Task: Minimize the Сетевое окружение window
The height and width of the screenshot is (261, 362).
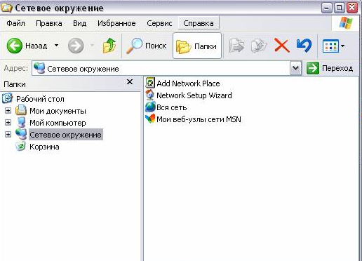Action: coord(326,8)
